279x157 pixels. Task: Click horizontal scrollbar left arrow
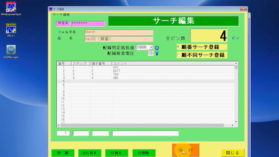pyautogui.click(x=59, y=125)
